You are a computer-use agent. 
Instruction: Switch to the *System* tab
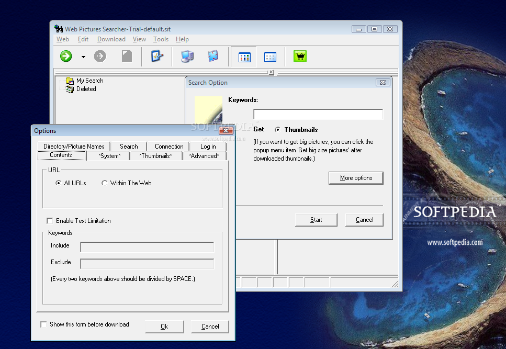tap(109, 156)
